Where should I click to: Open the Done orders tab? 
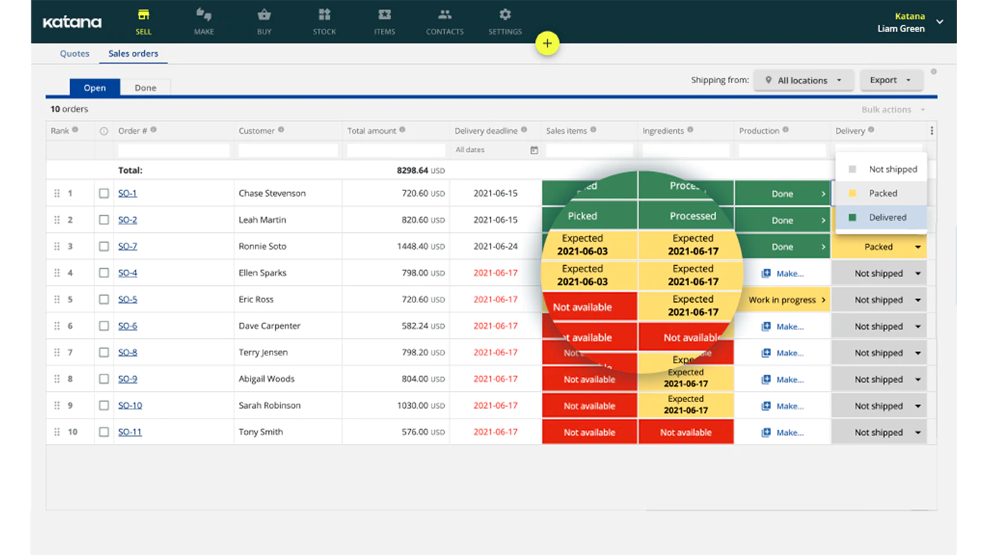(146, 87)
